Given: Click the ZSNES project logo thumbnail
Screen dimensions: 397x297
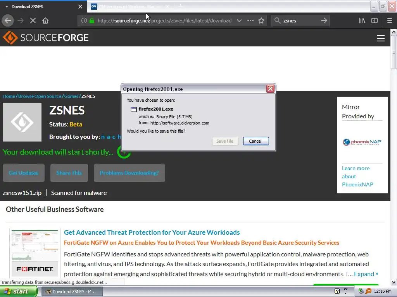Looking at the screenshot, I should (22, 122).
